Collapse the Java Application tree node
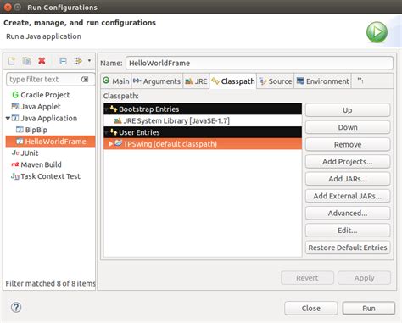 click(8, 118)
